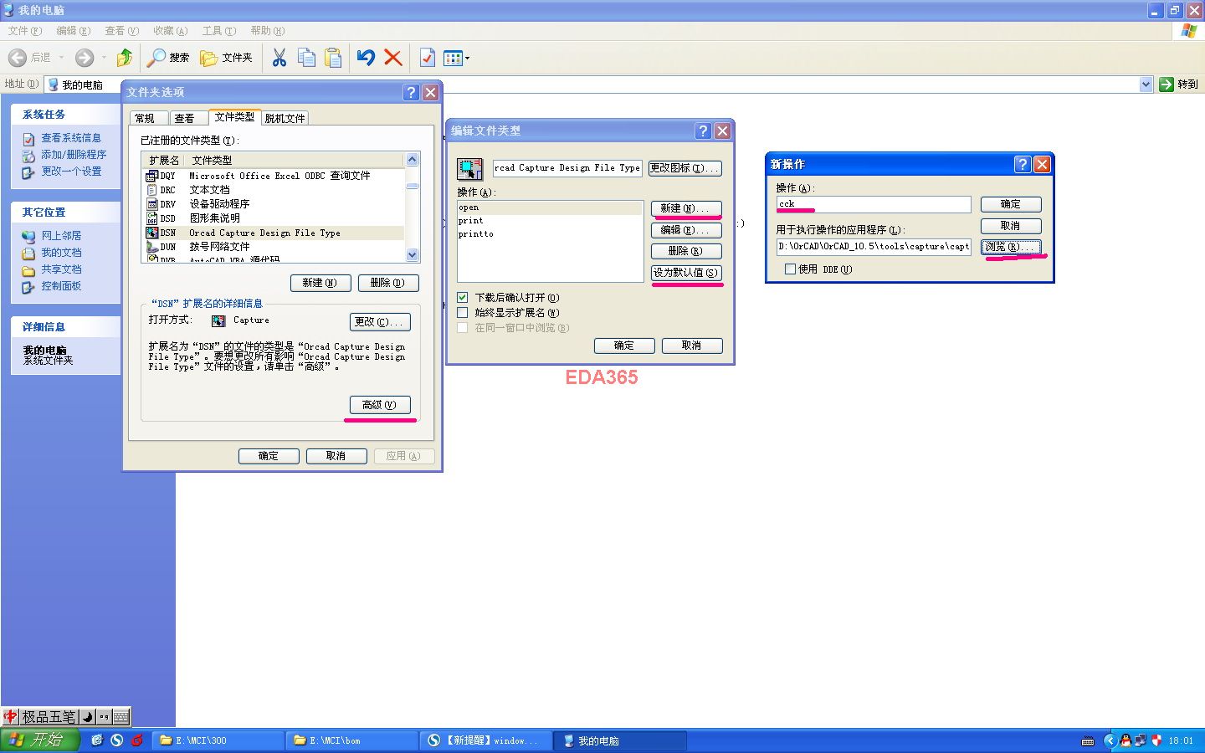Click the 控制面板 control panel icon
Image resolution: width=1205 pixels, height=753 pixels.
click(29, 286)
